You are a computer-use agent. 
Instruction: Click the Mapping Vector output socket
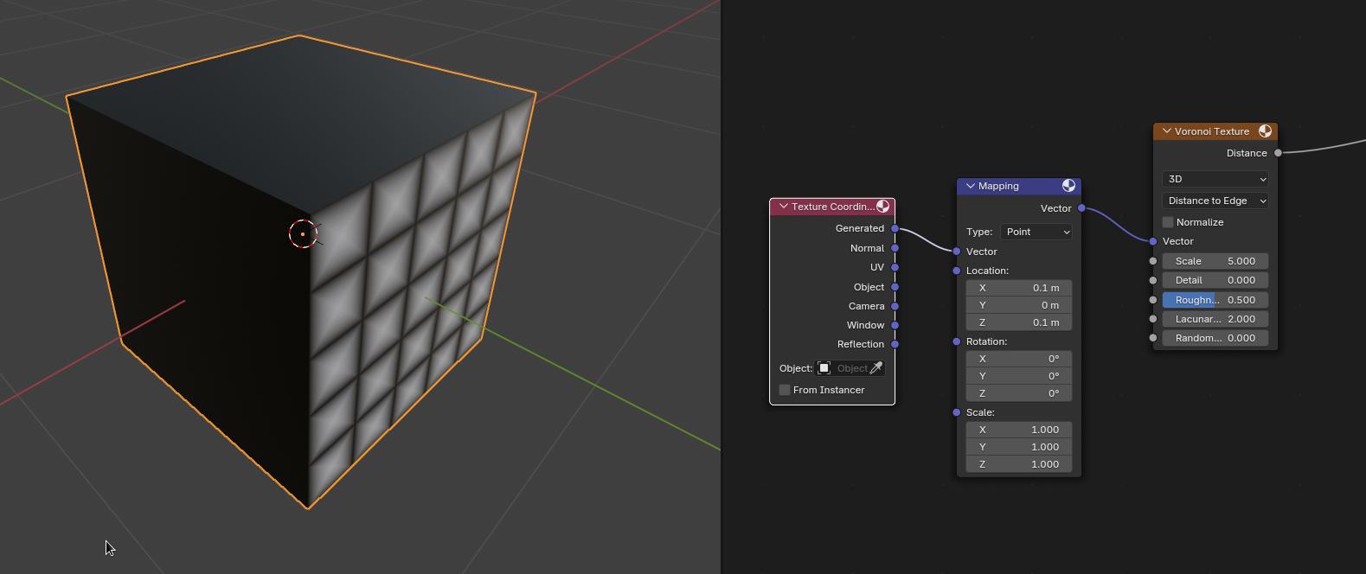1081,208
